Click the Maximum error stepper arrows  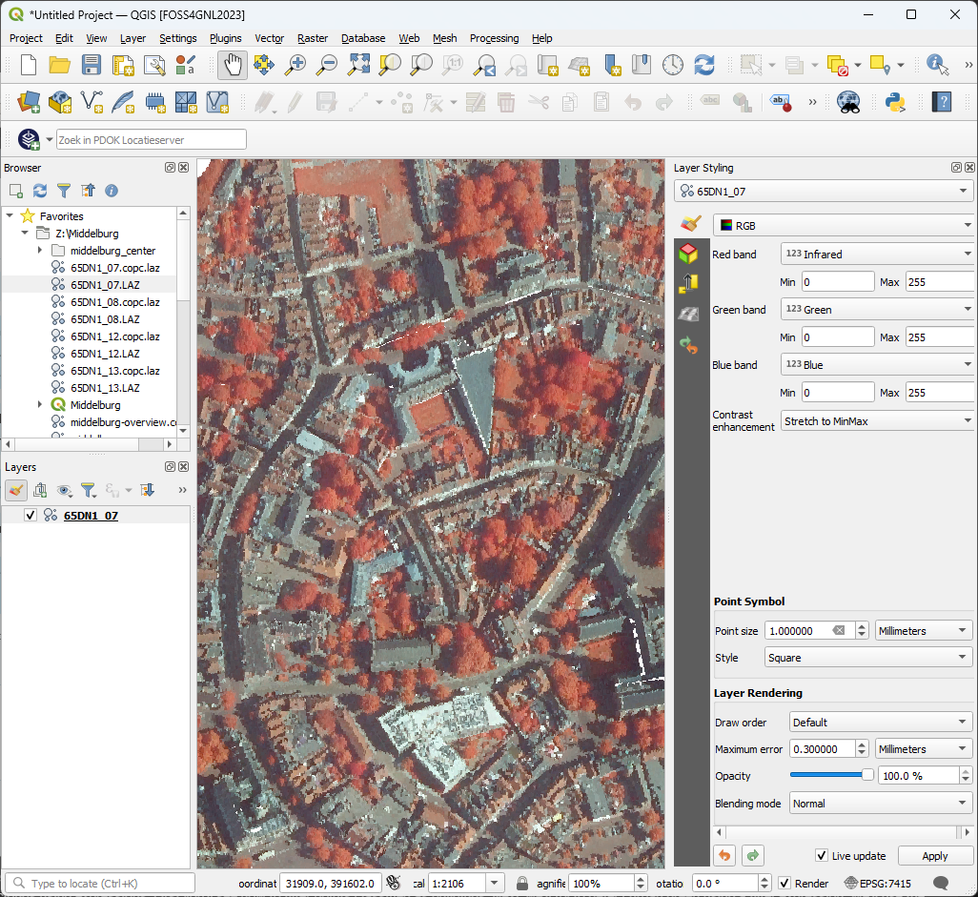tap(862, 748)
